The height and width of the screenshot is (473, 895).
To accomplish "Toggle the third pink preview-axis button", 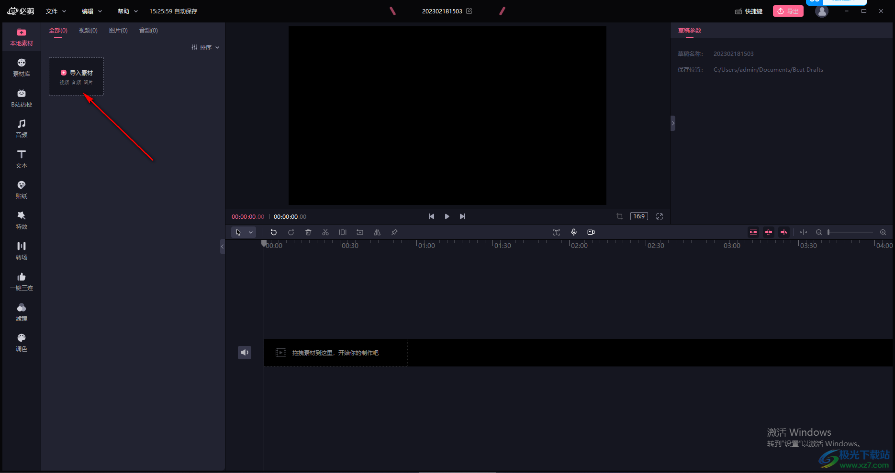I will pos(784,232).
